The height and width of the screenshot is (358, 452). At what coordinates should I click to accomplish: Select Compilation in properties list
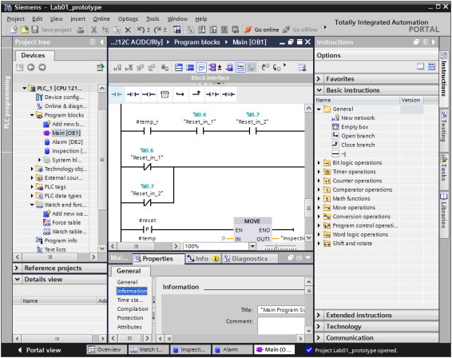click(x=133, y=309)
